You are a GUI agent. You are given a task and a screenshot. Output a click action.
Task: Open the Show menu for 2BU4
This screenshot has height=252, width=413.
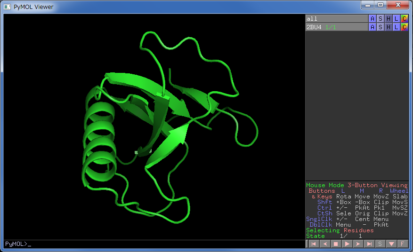(381, 27)
